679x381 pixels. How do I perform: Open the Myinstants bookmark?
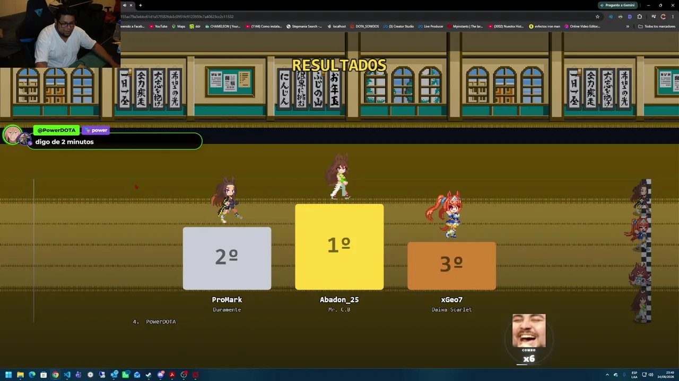pyautogui.click(x=465, y=26)
